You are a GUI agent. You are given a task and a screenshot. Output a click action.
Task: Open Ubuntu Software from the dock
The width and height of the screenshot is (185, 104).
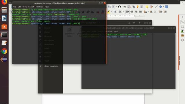(4, 27)
